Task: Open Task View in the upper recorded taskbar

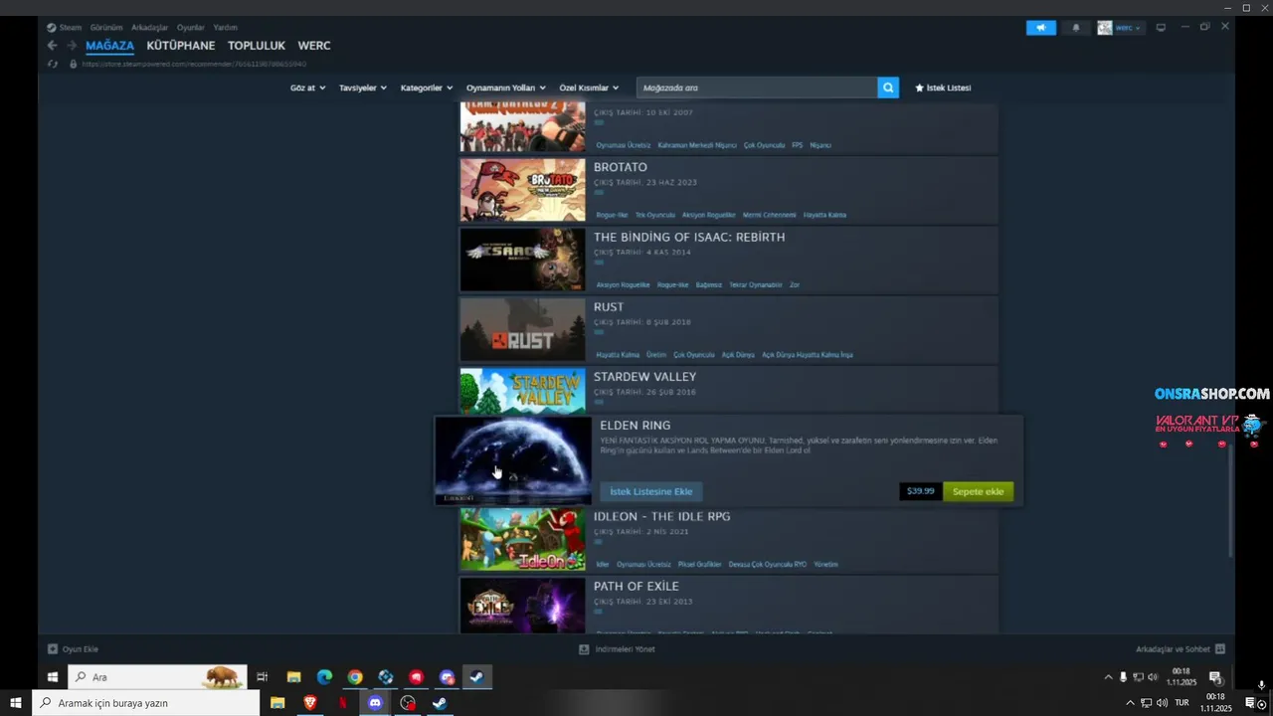Action: (x=263, y=677)
